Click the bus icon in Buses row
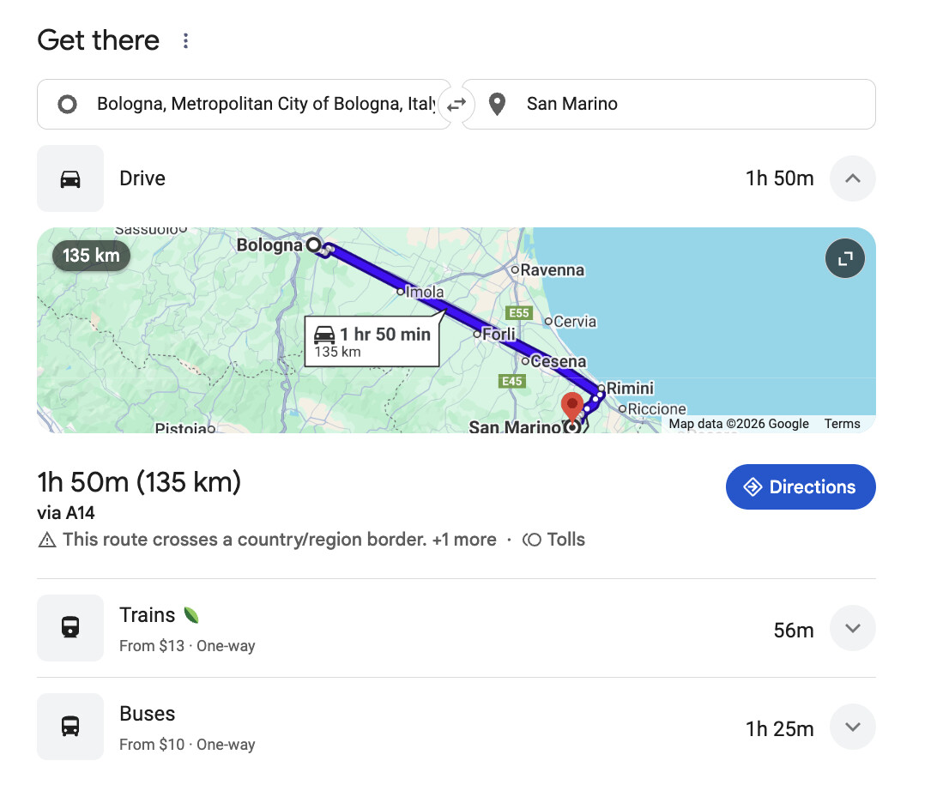949x791 pixels. 70,727
